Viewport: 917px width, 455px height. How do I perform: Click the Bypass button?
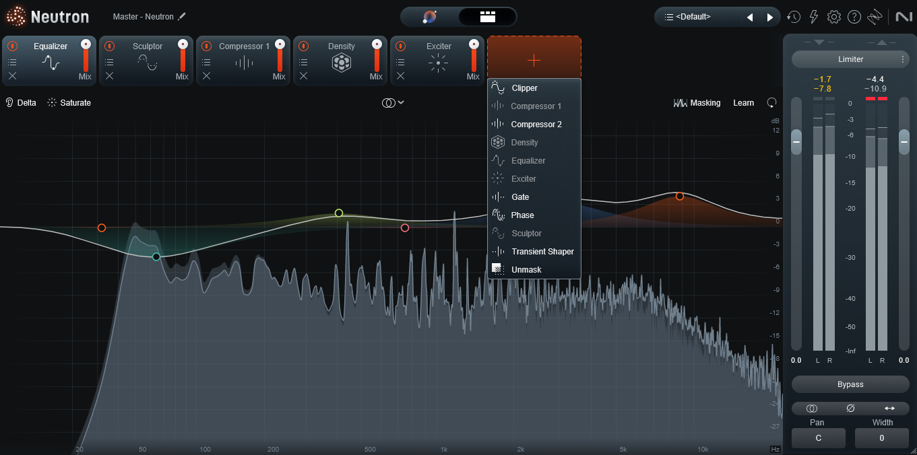point(850,384)
